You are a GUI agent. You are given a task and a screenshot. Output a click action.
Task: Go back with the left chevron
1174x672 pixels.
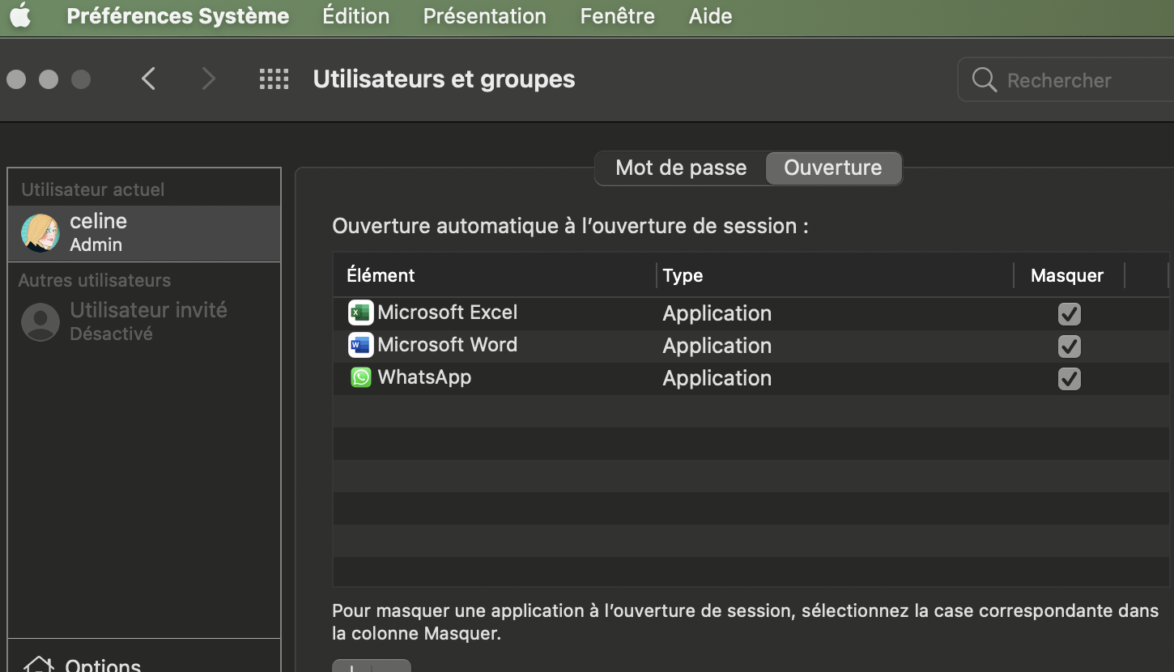148,79
